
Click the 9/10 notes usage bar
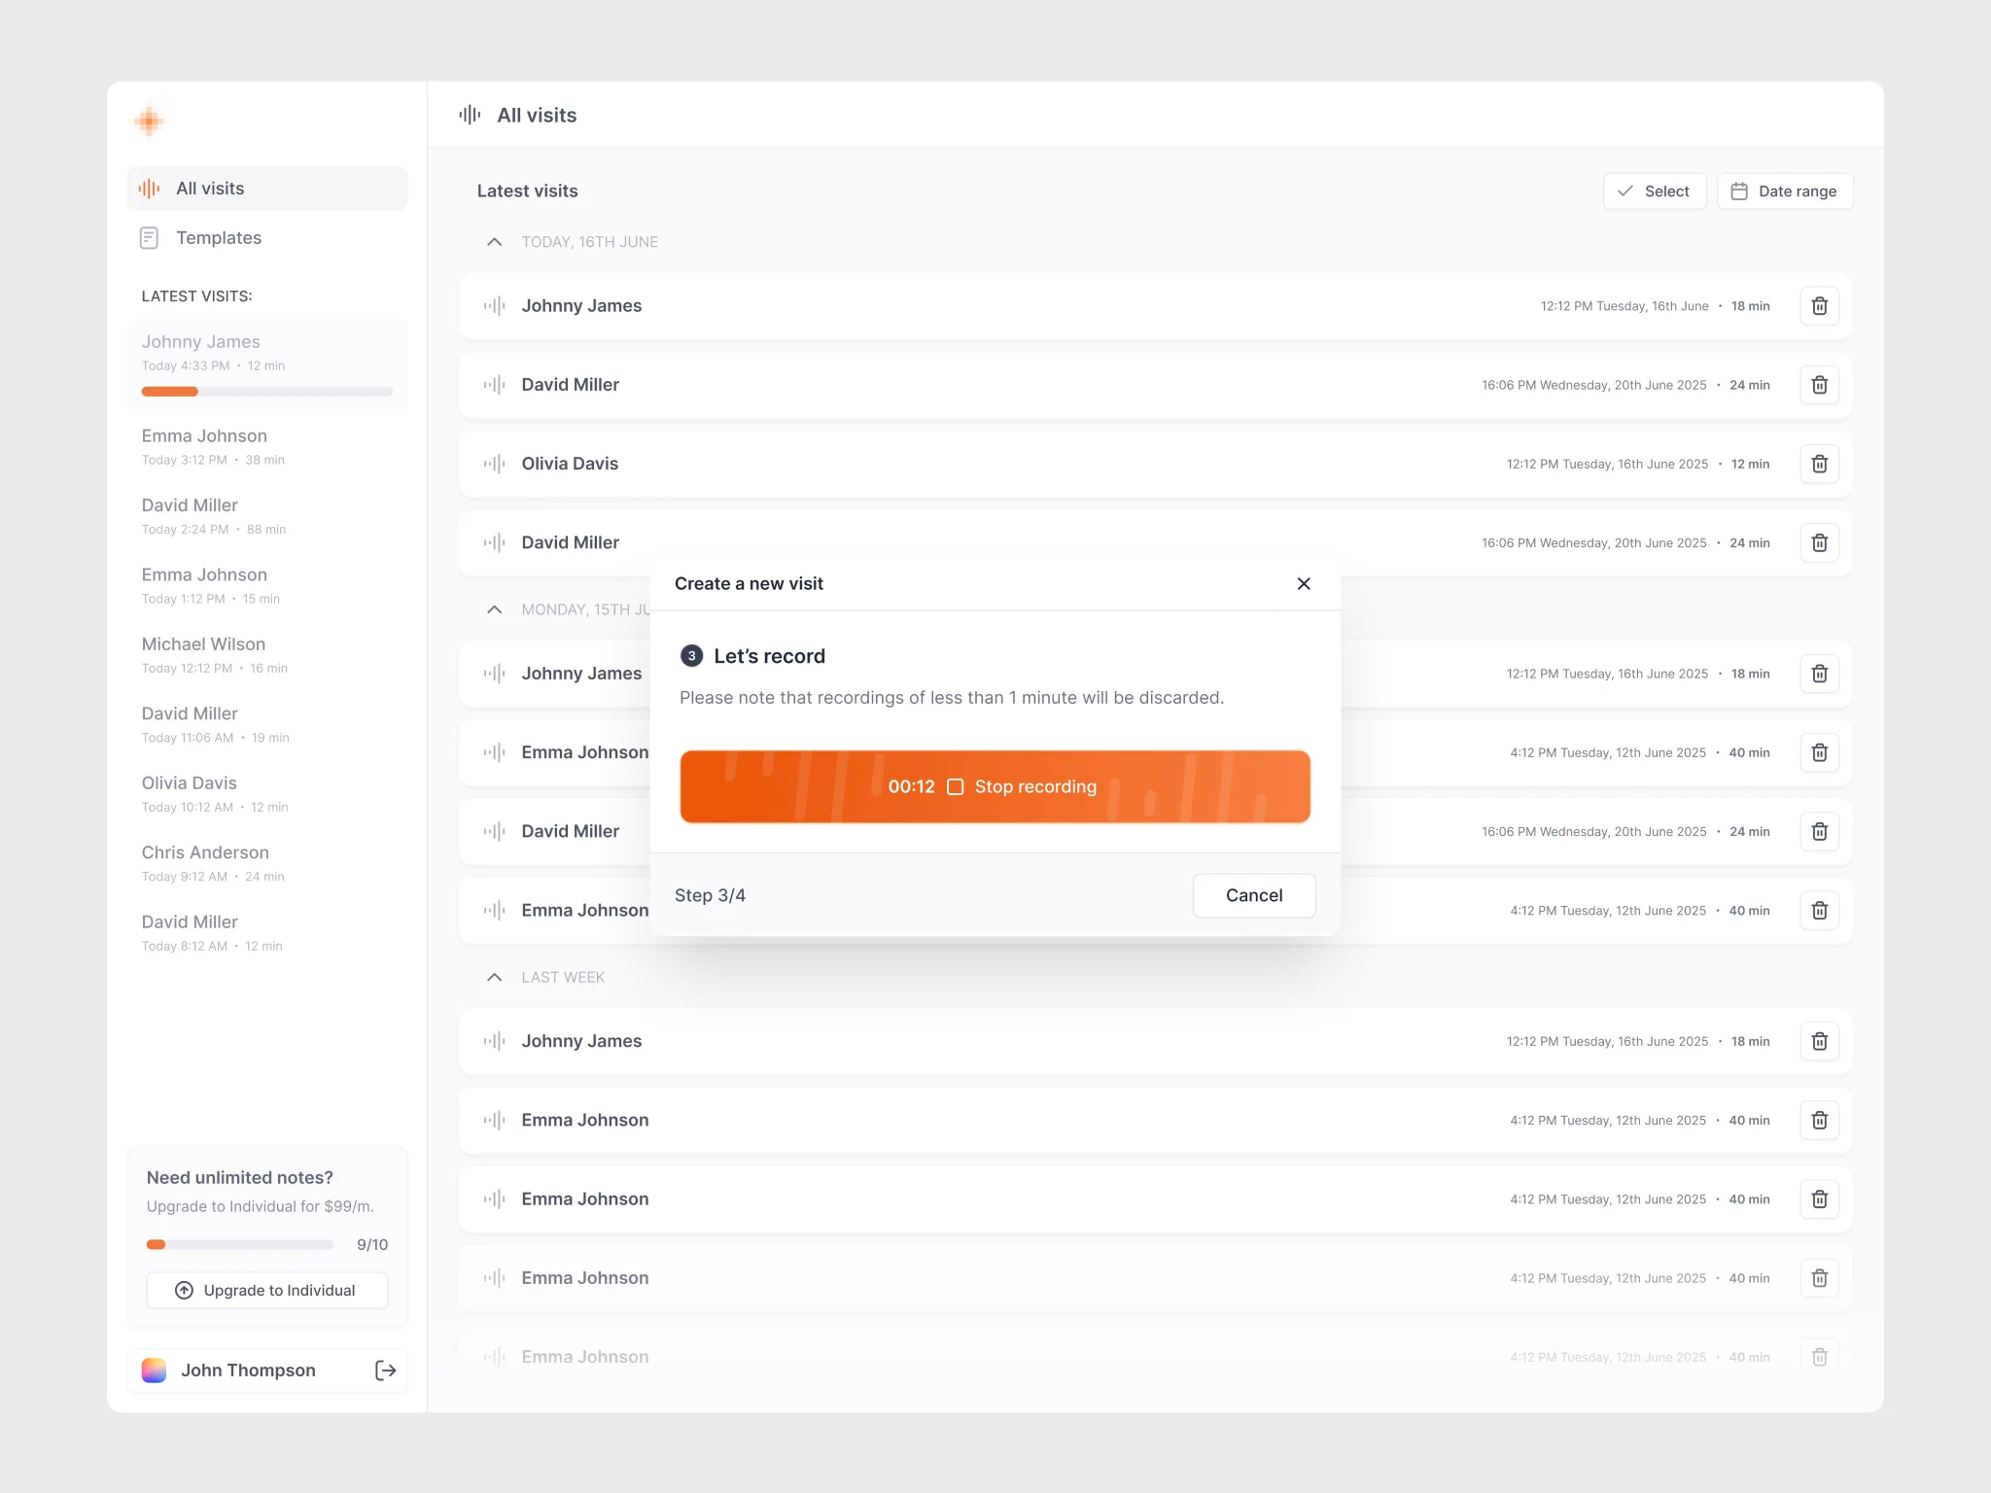pos(240,1244)
